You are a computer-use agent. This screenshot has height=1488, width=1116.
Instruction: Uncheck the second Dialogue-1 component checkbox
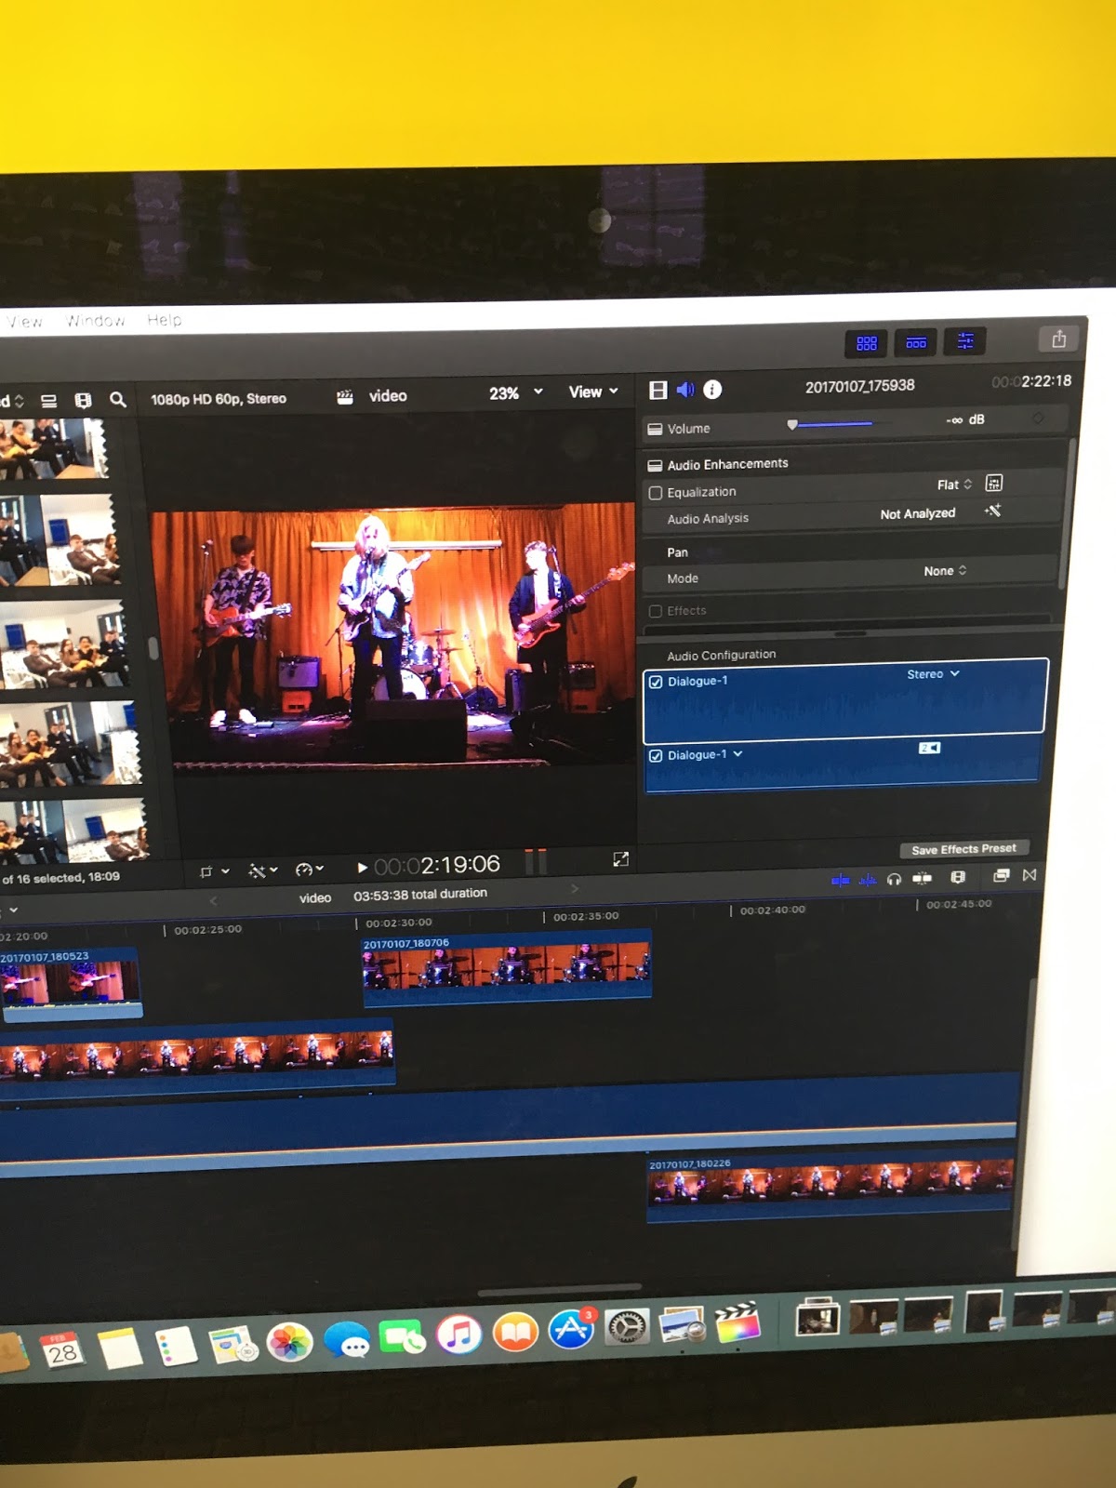(656, 755)
